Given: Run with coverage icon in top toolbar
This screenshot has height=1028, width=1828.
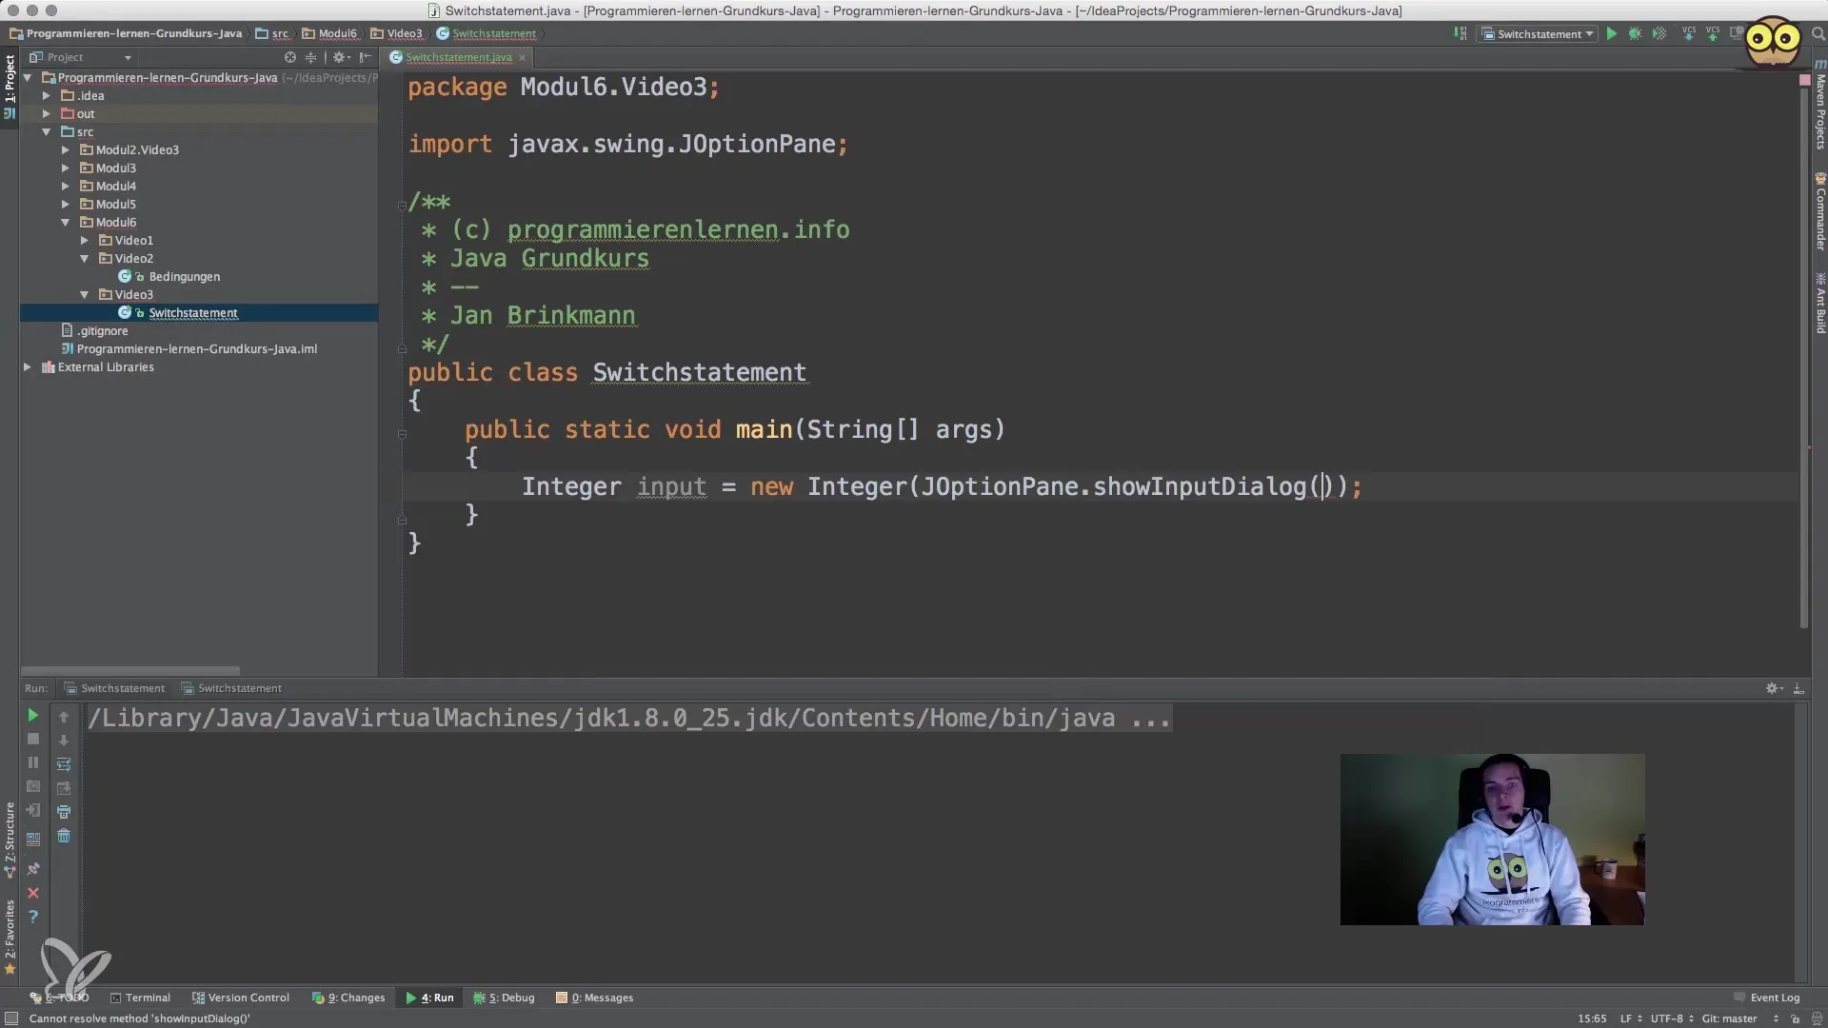Looking at the screenshot, I should (1659, 33).
